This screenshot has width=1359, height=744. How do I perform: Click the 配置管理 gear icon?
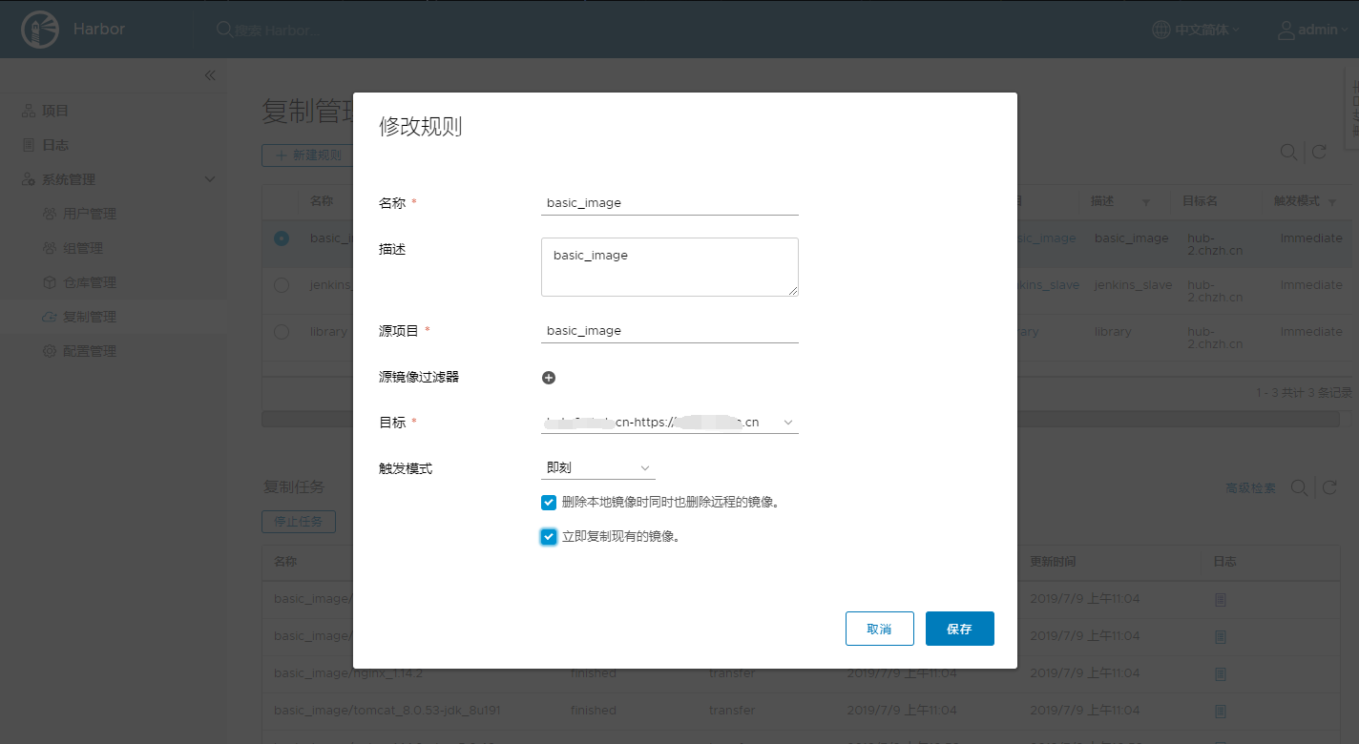point(50,351)
